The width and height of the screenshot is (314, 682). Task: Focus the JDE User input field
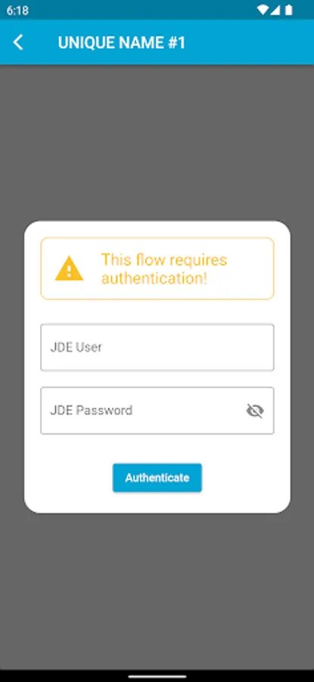(x=157, y=347)
